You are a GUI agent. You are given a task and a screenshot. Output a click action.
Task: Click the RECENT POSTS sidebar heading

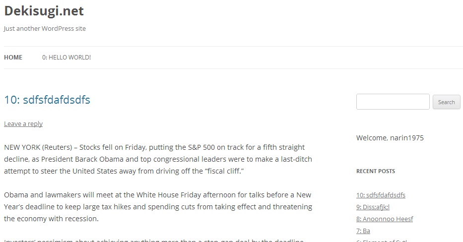click(376, 171)
